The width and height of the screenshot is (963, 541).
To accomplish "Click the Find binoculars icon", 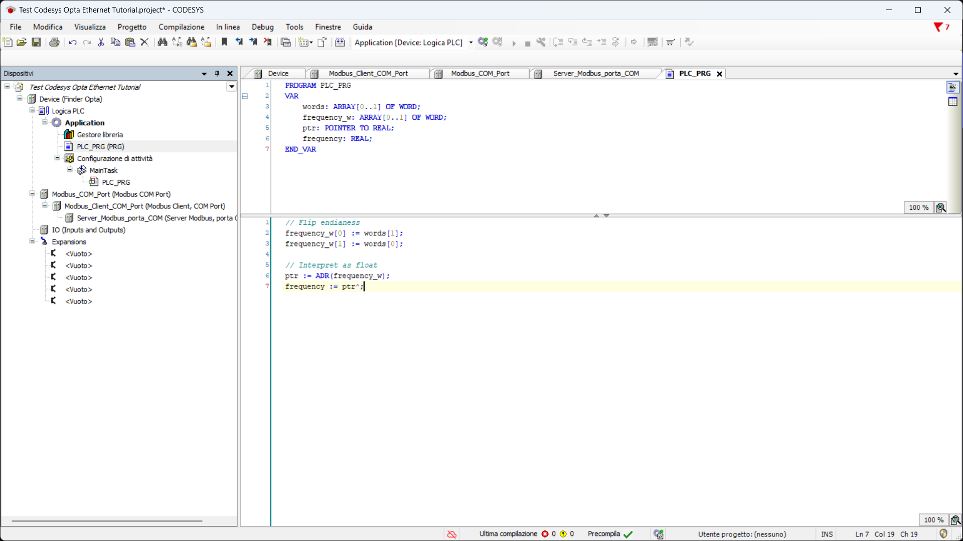I will (162, 42).
